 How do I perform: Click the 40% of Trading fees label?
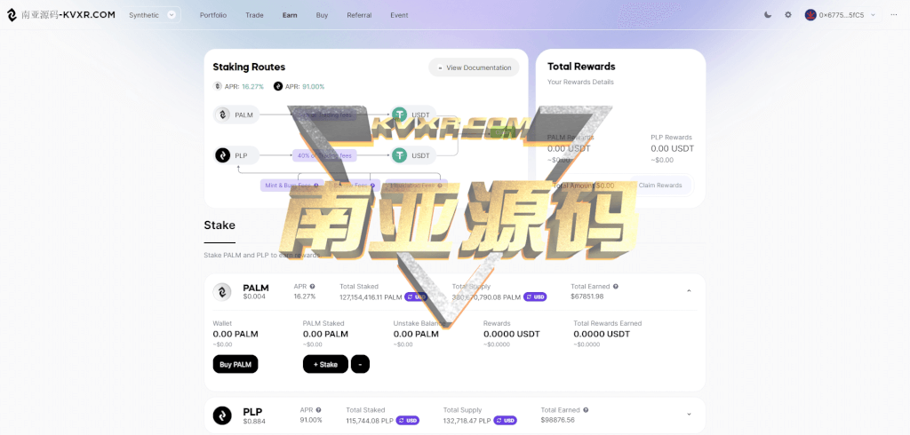[323, 155]
